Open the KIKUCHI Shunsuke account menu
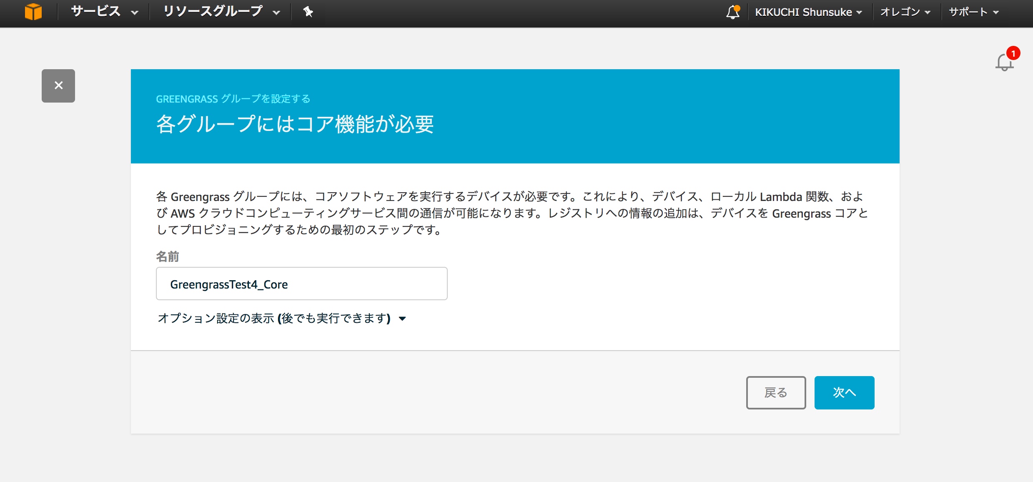Screen dimensions: 1033x482 [808, 12]
